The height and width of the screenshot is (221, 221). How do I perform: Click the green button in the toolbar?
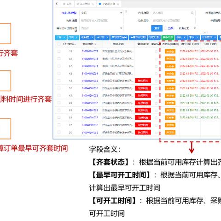point(168,37)
